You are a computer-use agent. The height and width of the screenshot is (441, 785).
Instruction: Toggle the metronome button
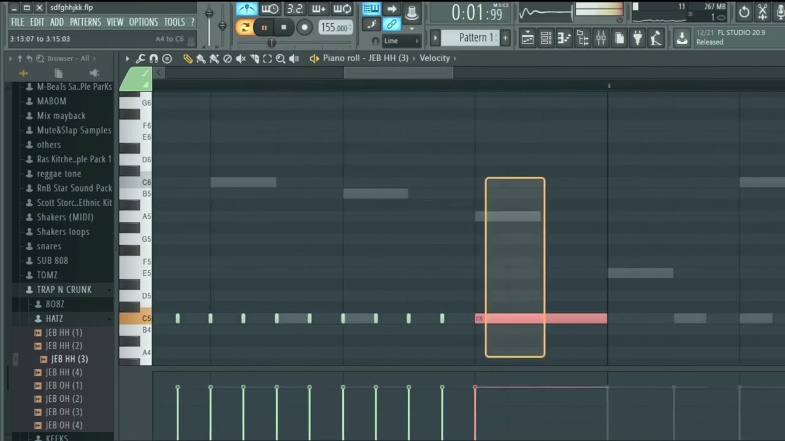(x=247, y=9)
